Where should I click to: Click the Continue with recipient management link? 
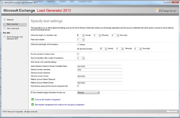click(47, 99)
